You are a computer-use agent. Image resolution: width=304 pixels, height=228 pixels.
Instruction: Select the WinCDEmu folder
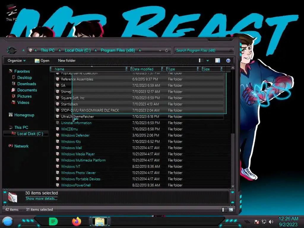pos(139,129)
